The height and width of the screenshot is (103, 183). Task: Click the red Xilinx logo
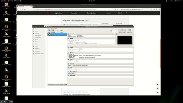(48, 13)
